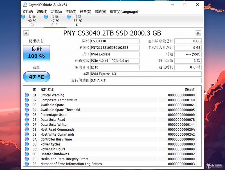Click the status icon for Power On Hours

tap(27, 149)
